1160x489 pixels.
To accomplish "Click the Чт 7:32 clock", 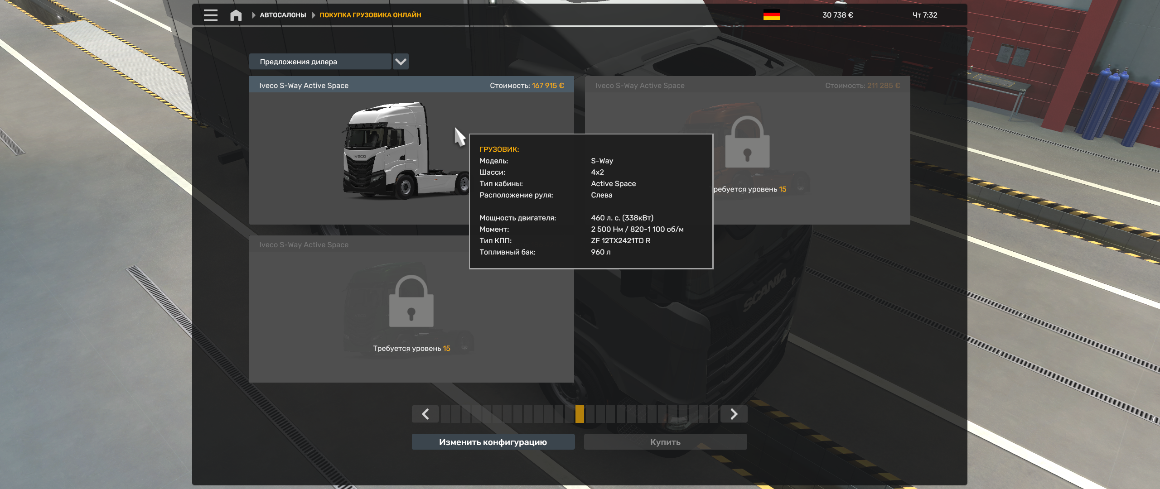I will pyautogui.click(x=925, y=15).
